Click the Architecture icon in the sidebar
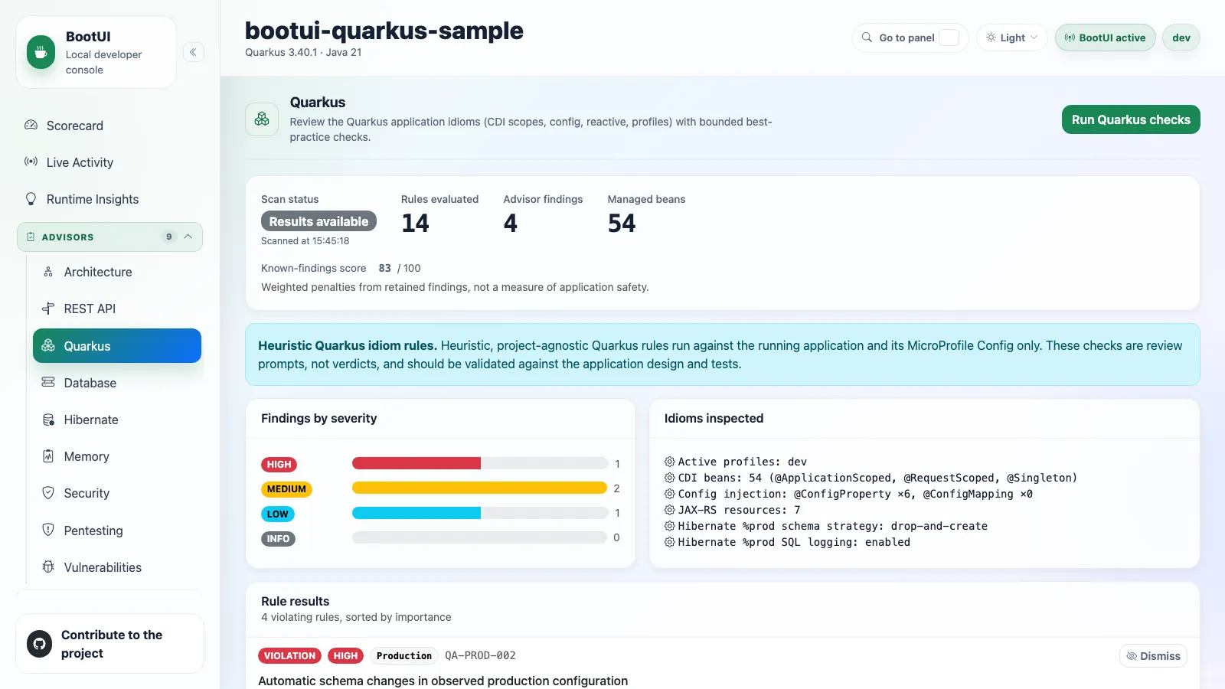1225x689 pixels. 48,272
